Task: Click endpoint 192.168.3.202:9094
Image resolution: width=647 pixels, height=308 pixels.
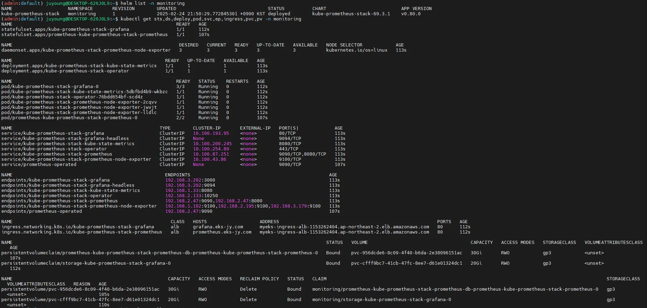Action: [190, 185]
